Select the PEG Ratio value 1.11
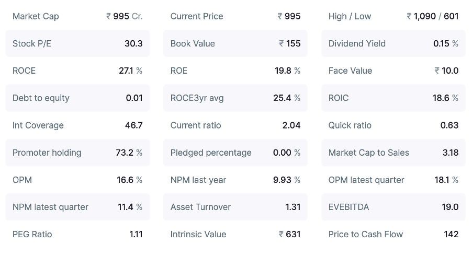473x256 pixels. (x=136, y=234)
